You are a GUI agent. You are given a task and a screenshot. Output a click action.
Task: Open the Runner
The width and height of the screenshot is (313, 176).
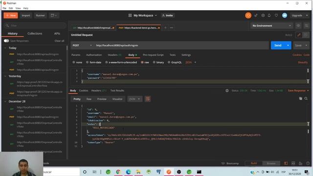click(x=40, y=15)
